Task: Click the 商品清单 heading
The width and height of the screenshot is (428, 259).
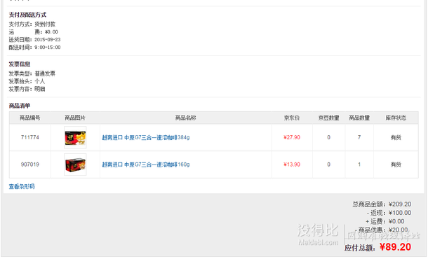Action: click(20, 106)
